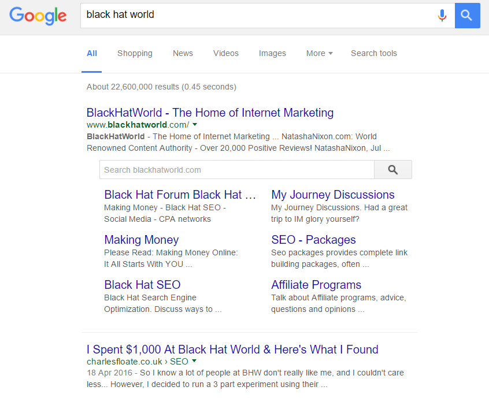Click the Talk about Affiliate programs description

[x=338, y=303]
